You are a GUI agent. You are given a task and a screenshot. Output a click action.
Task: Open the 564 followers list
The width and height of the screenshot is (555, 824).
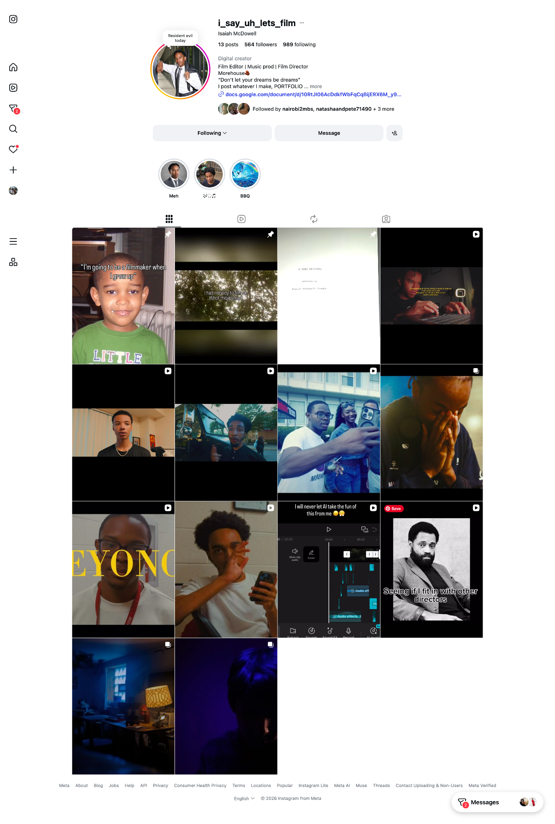pos(261,45)
